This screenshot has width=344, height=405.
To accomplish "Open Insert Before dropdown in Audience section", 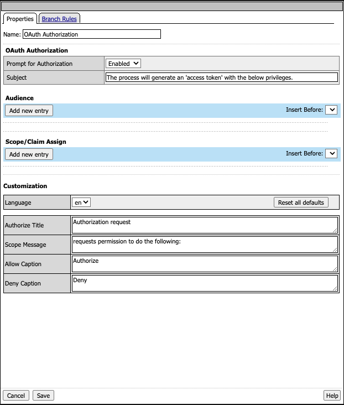I will coord(331,110).
